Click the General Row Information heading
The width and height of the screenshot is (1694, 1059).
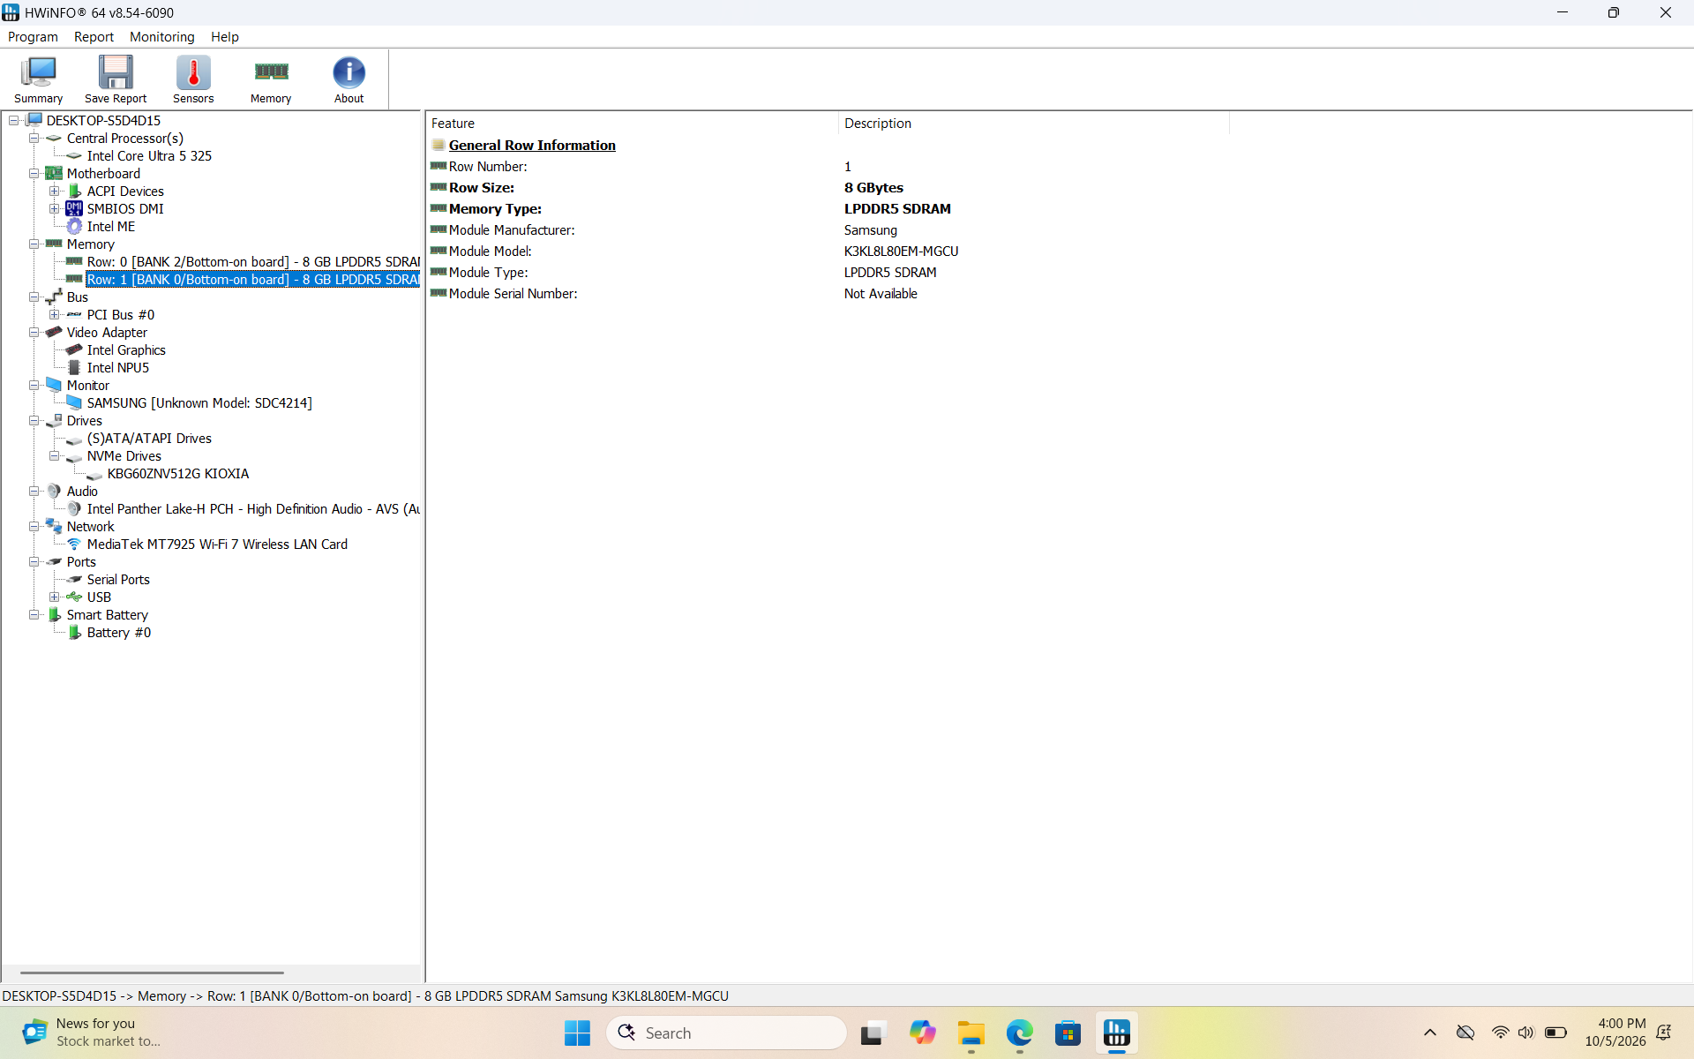532,146
